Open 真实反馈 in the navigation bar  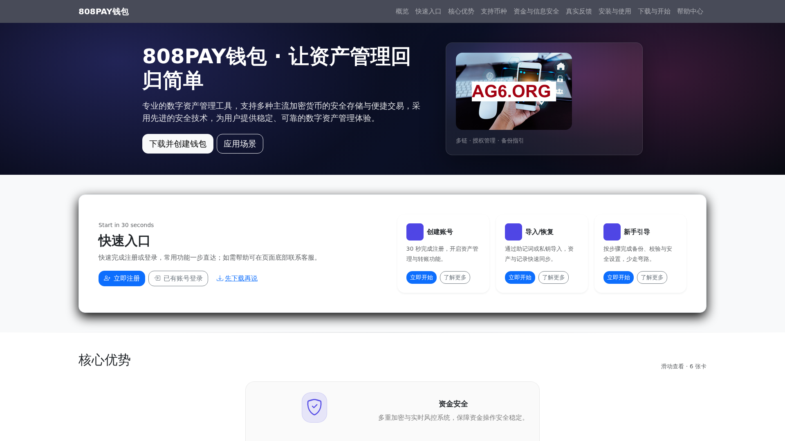[x=579, y=11]
